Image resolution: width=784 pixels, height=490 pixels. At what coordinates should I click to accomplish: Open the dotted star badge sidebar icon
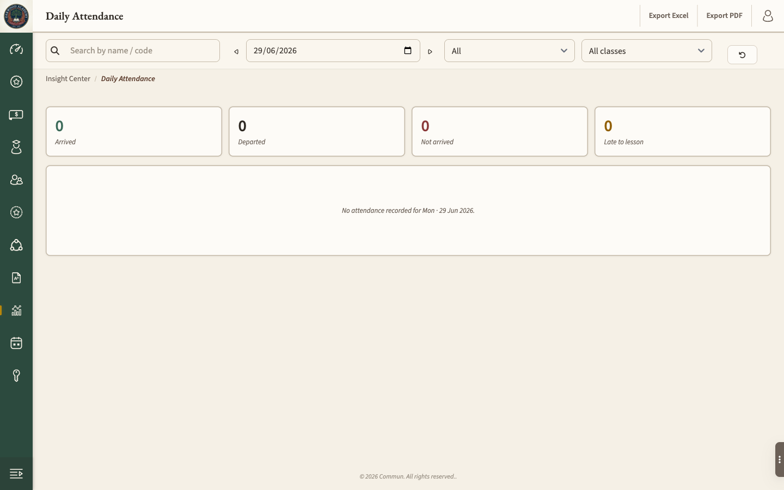click(16, 212)
